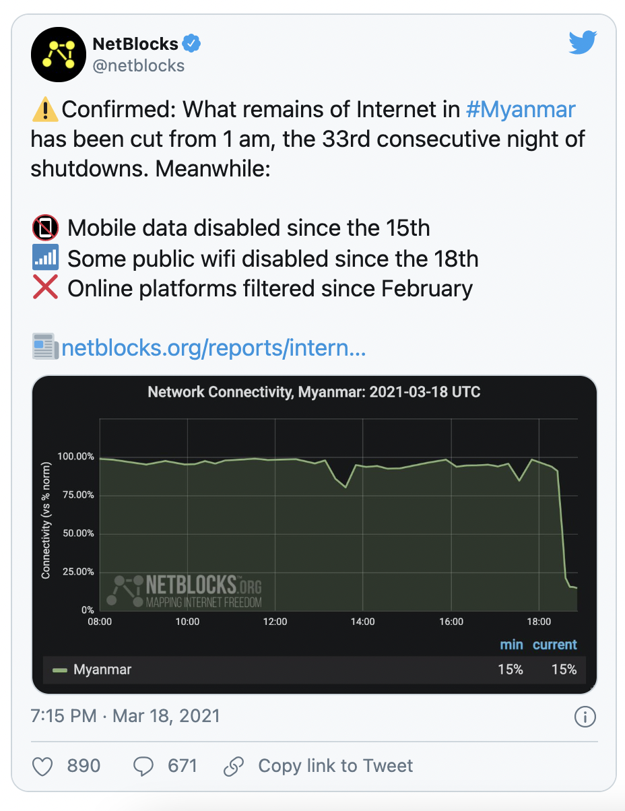The image size is (625, 811).
Task: Click the Myanmar legend entry in chart
Action: point(92,670)
